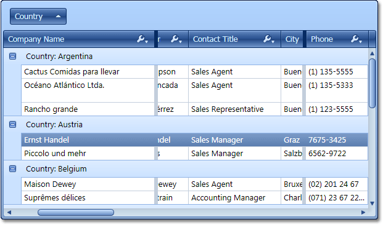Sort by City column header
383x225 pixels.
(x=292, y=39)
